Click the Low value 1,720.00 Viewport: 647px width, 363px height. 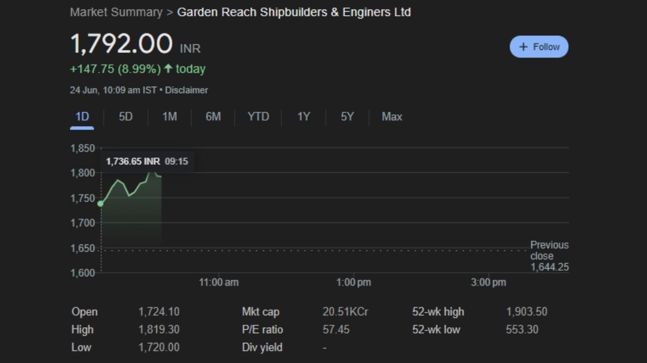pos(159,347)
